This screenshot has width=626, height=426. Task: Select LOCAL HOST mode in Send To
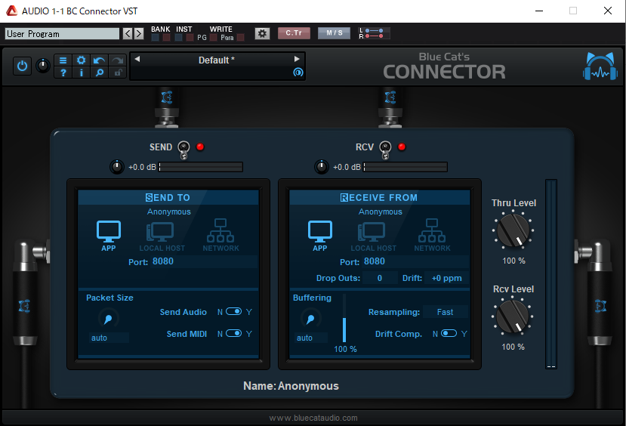click(162, 236)
